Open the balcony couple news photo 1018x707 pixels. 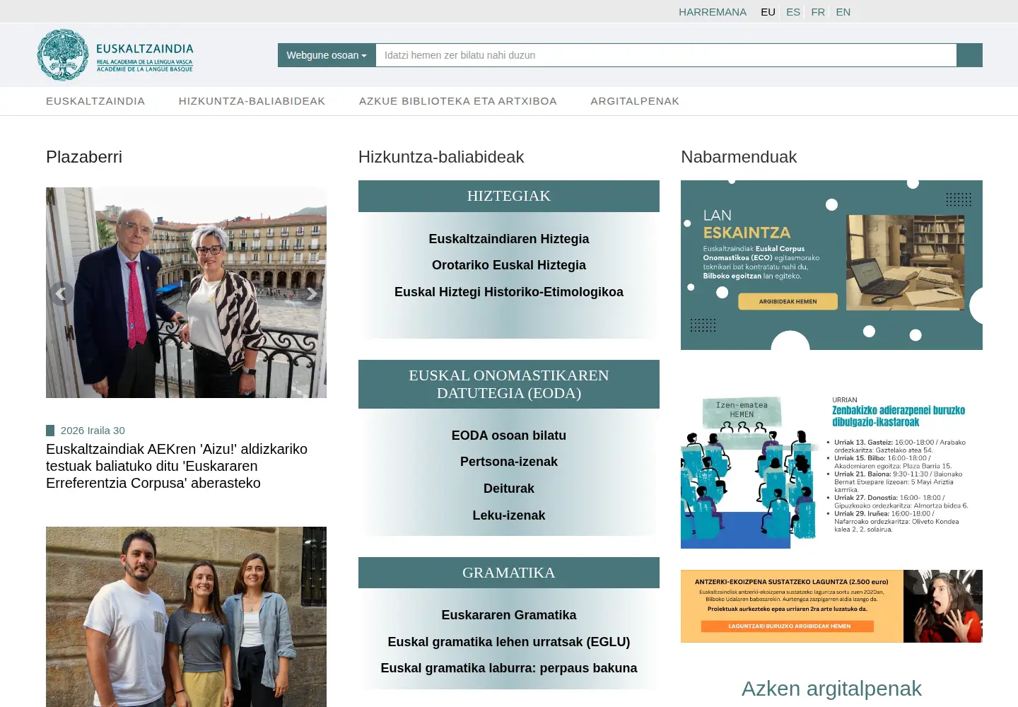[186, 293]
